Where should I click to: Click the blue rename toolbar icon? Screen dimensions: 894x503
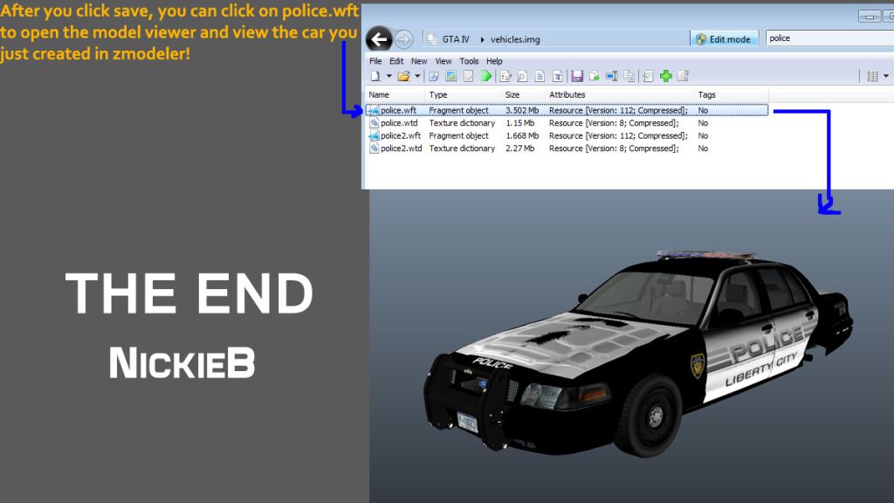tap(612, 76)
